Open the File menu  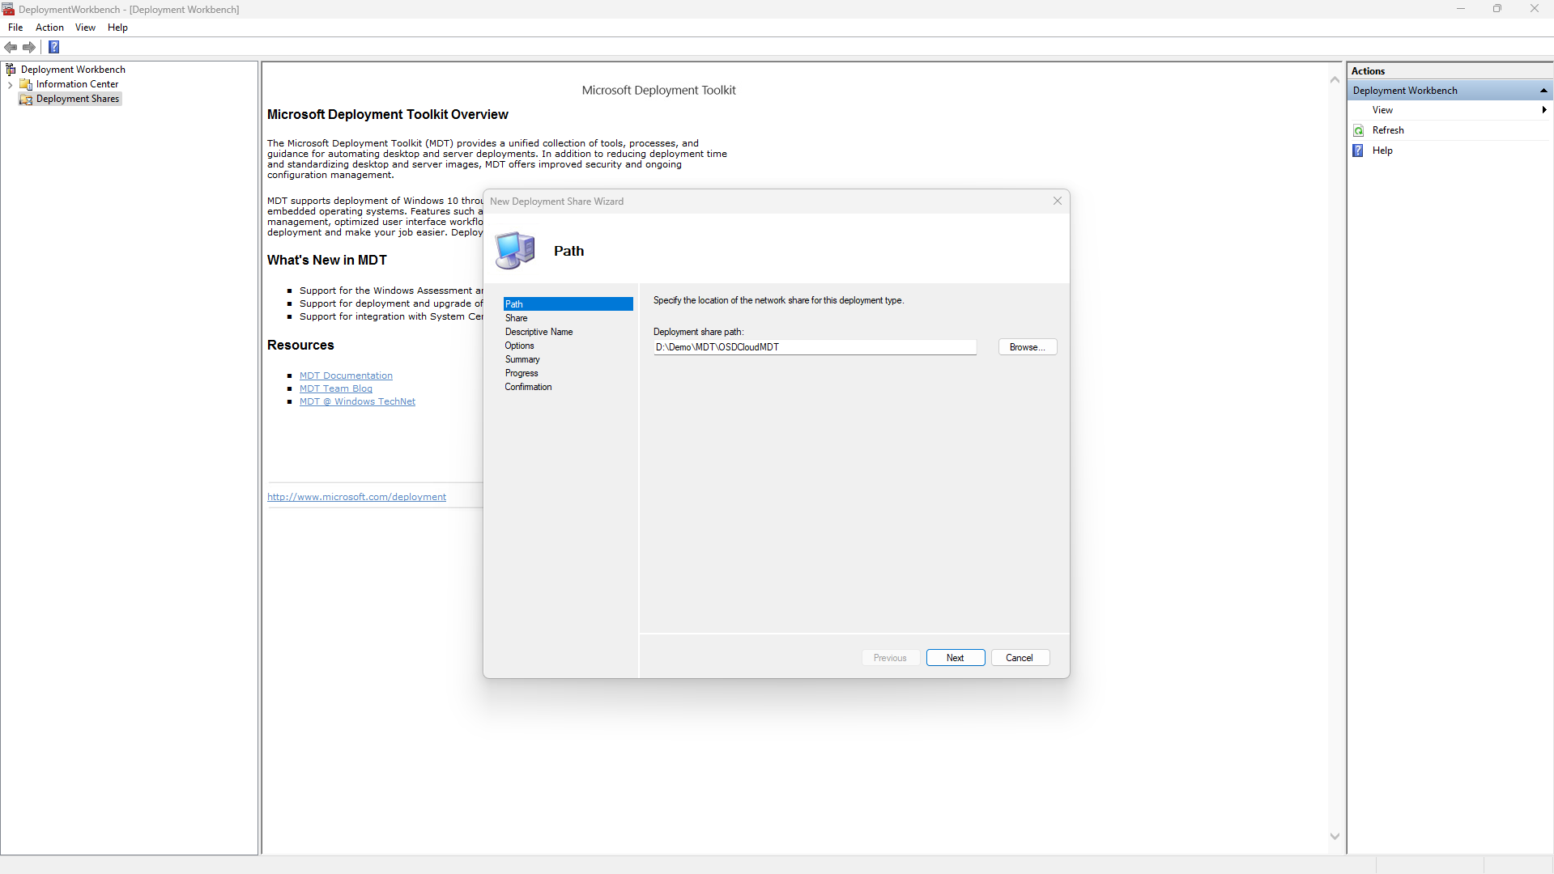15,28
